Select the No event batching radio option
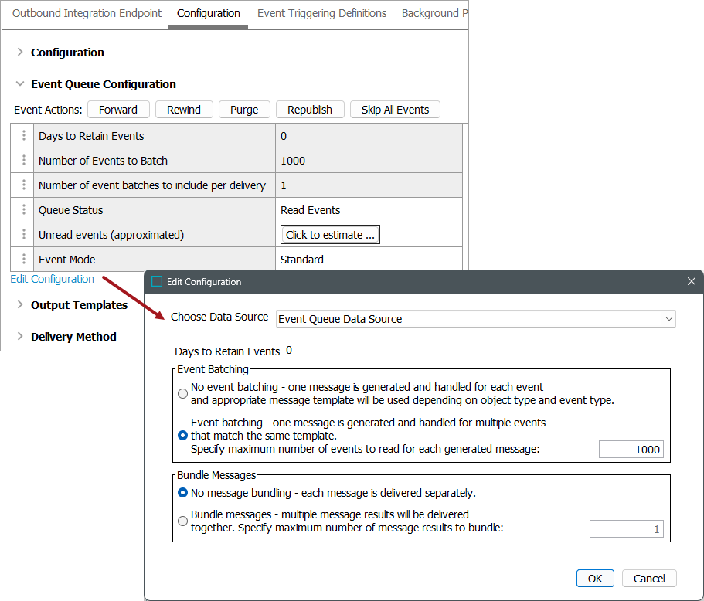Screen dimensions: 704x601 pos(182,393)
